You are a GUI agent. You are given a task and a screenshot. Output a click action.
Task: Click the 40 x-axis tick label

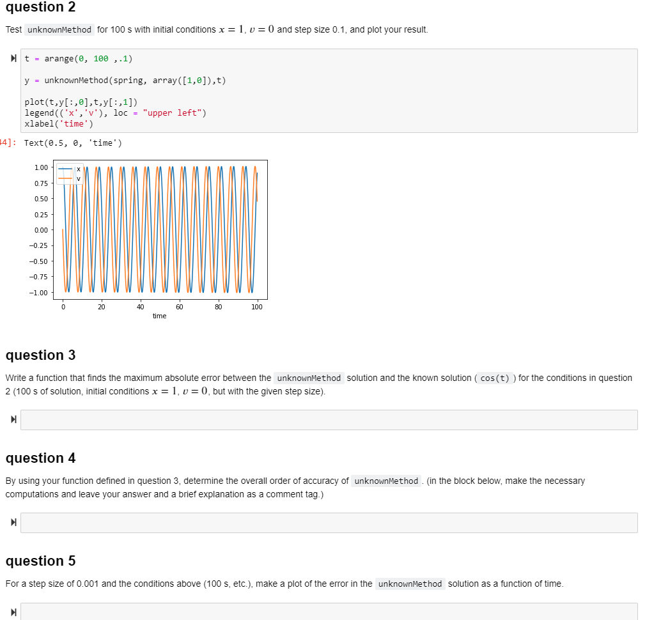click(140, 307)
